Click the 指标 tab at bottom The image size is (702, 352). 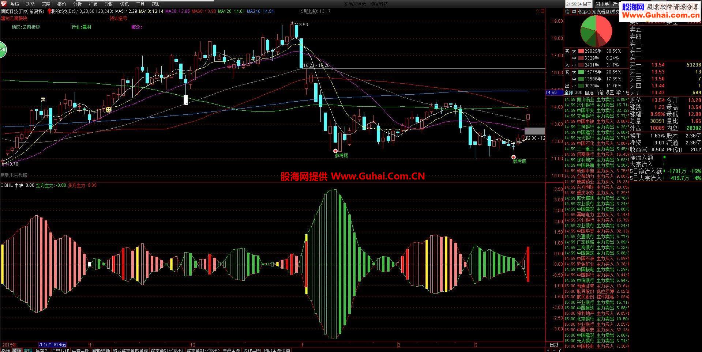coord(5,350)
